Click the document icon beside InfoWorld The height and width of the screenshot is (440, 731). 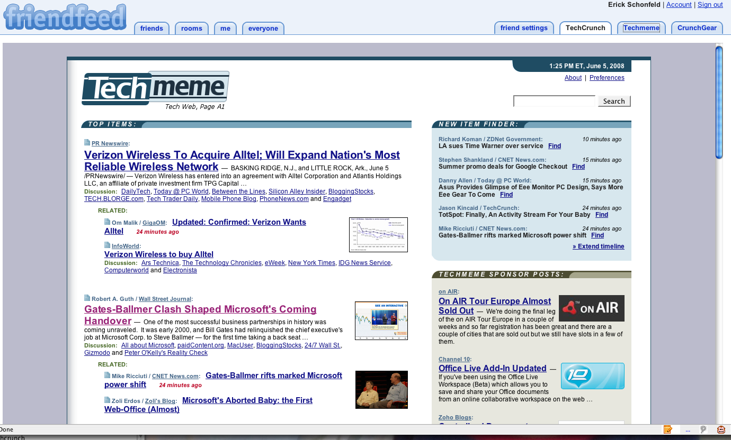coord(107,245)
